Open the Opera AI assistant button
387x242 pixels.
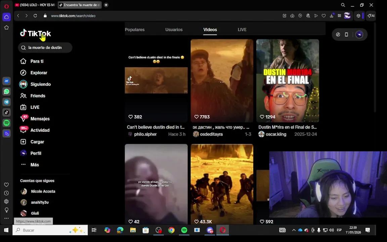[x=371, y=15]
